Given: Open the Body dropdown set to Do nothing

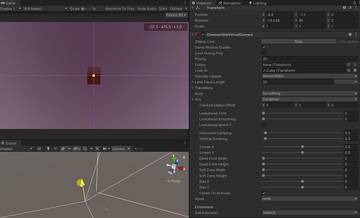Looking at the screenshot, I should [309, 94].
